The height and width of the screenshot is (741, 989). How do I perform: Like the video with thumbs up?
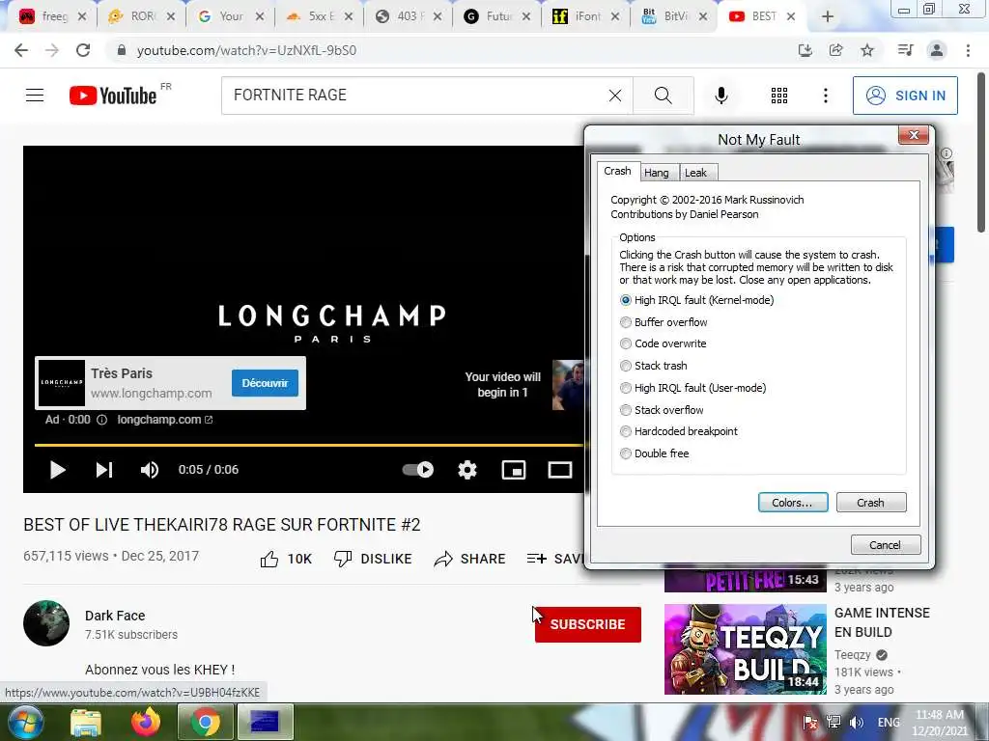(286, 559)
